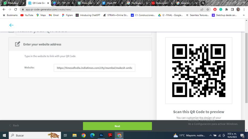Click the 'Enter your website address' heading
Viewport: 248px width, 139px height.
pos(42,44)
